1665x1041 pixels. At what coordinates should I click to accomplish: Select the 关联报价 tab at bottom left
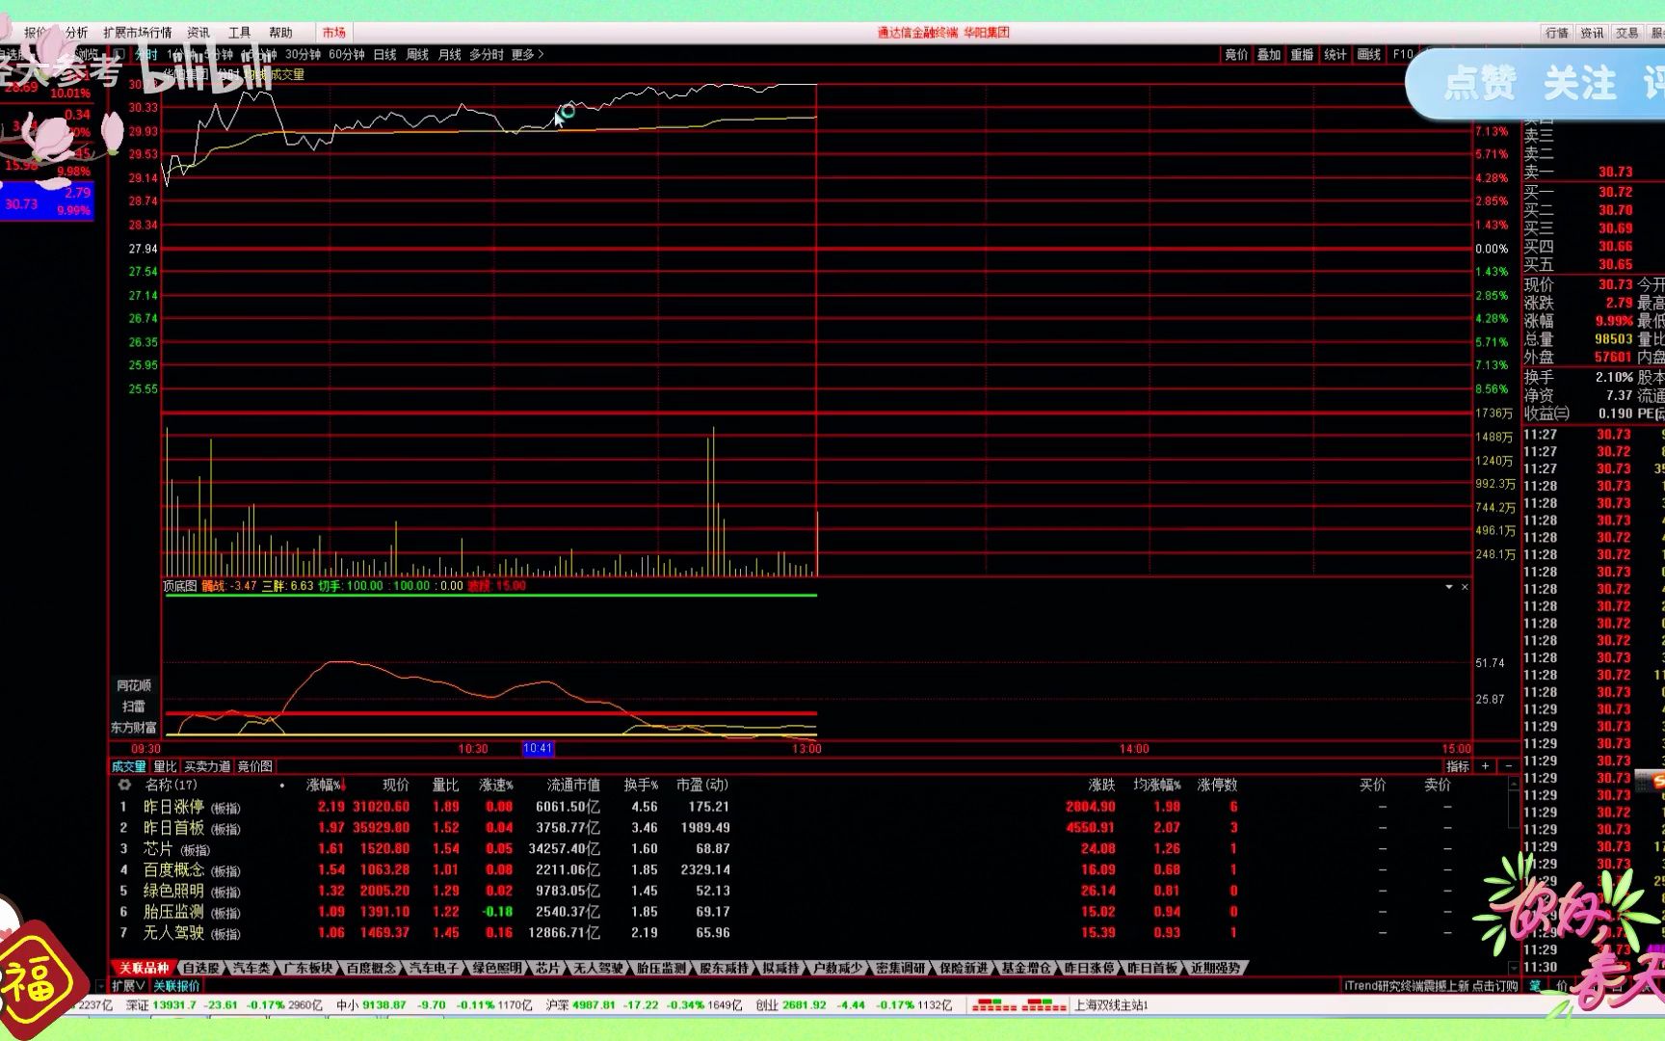pos(176,986)
